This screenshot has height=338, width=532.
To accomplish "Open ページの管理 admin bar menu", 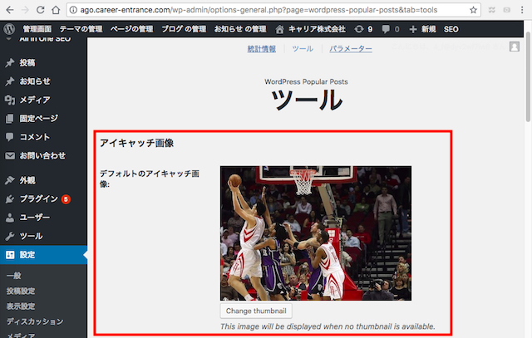I will (131, 29).
